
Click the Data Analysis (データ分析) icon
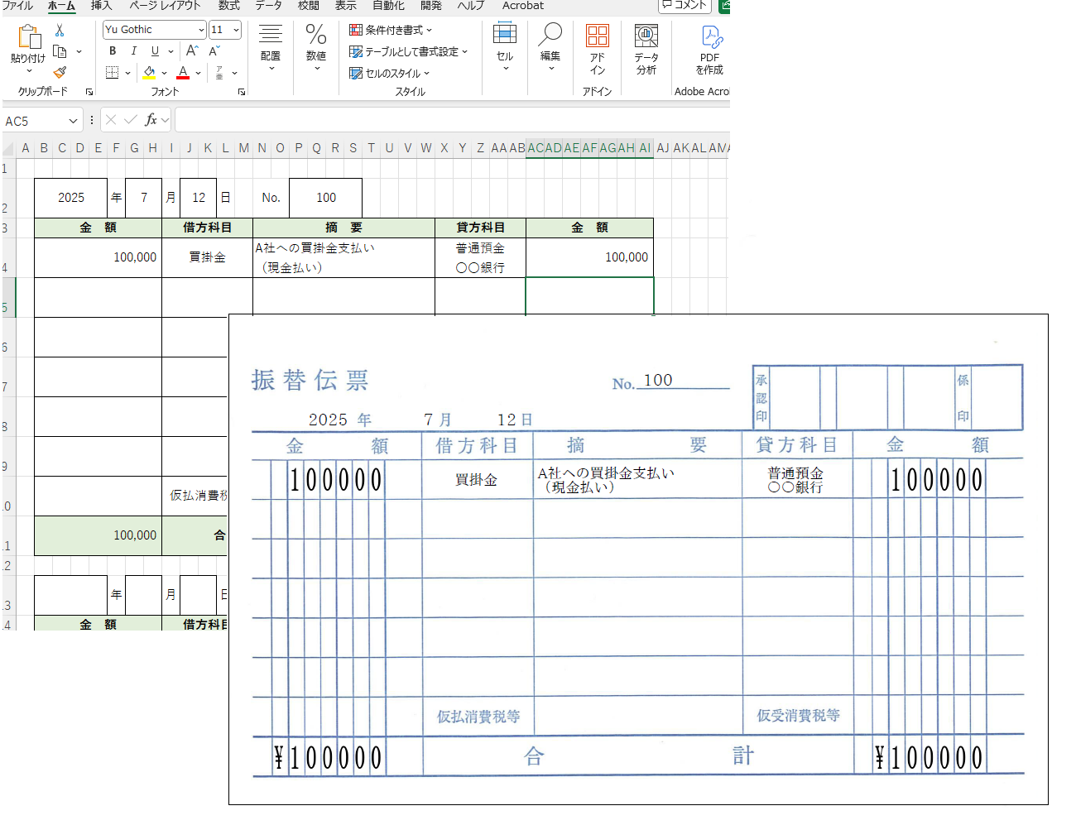[646, 49]
